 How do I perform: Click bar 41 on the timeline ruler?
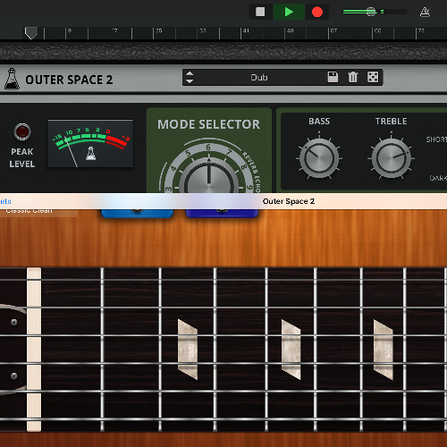(x=246, y=30)
